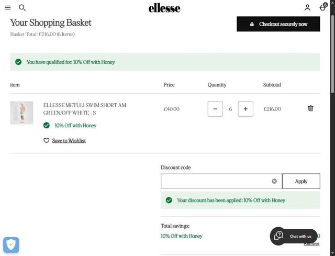Click the 'Discount code' label

point(176,168)
